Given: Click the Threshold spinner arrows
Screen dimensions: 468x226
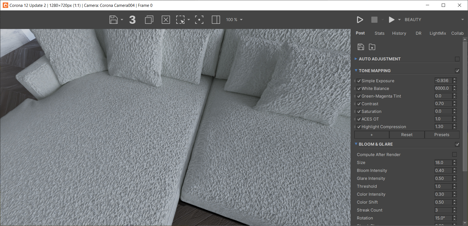Looking at the screenshot, I should (455, 186).
